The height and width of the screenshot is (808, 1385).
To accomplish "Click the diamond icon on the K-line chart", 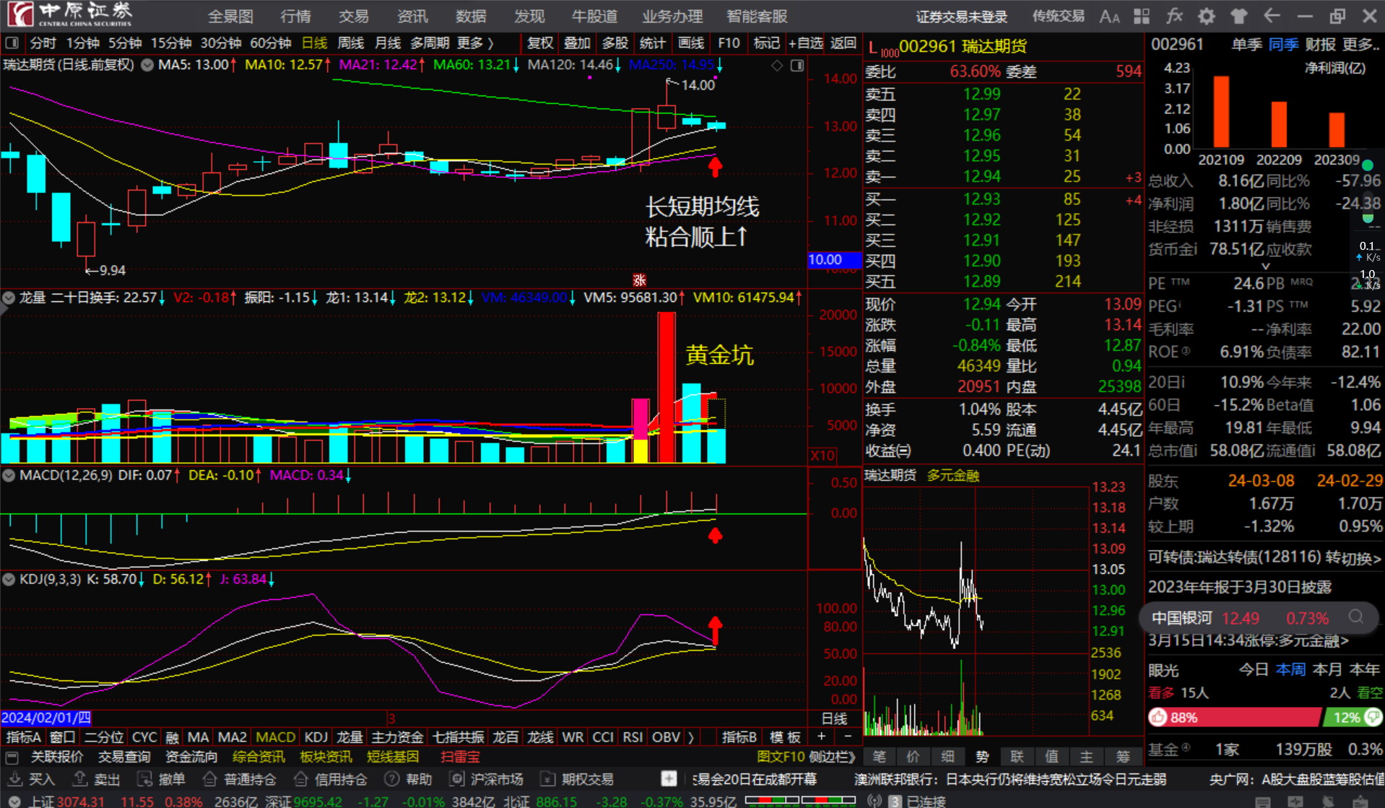I will [x=777, y=65].
